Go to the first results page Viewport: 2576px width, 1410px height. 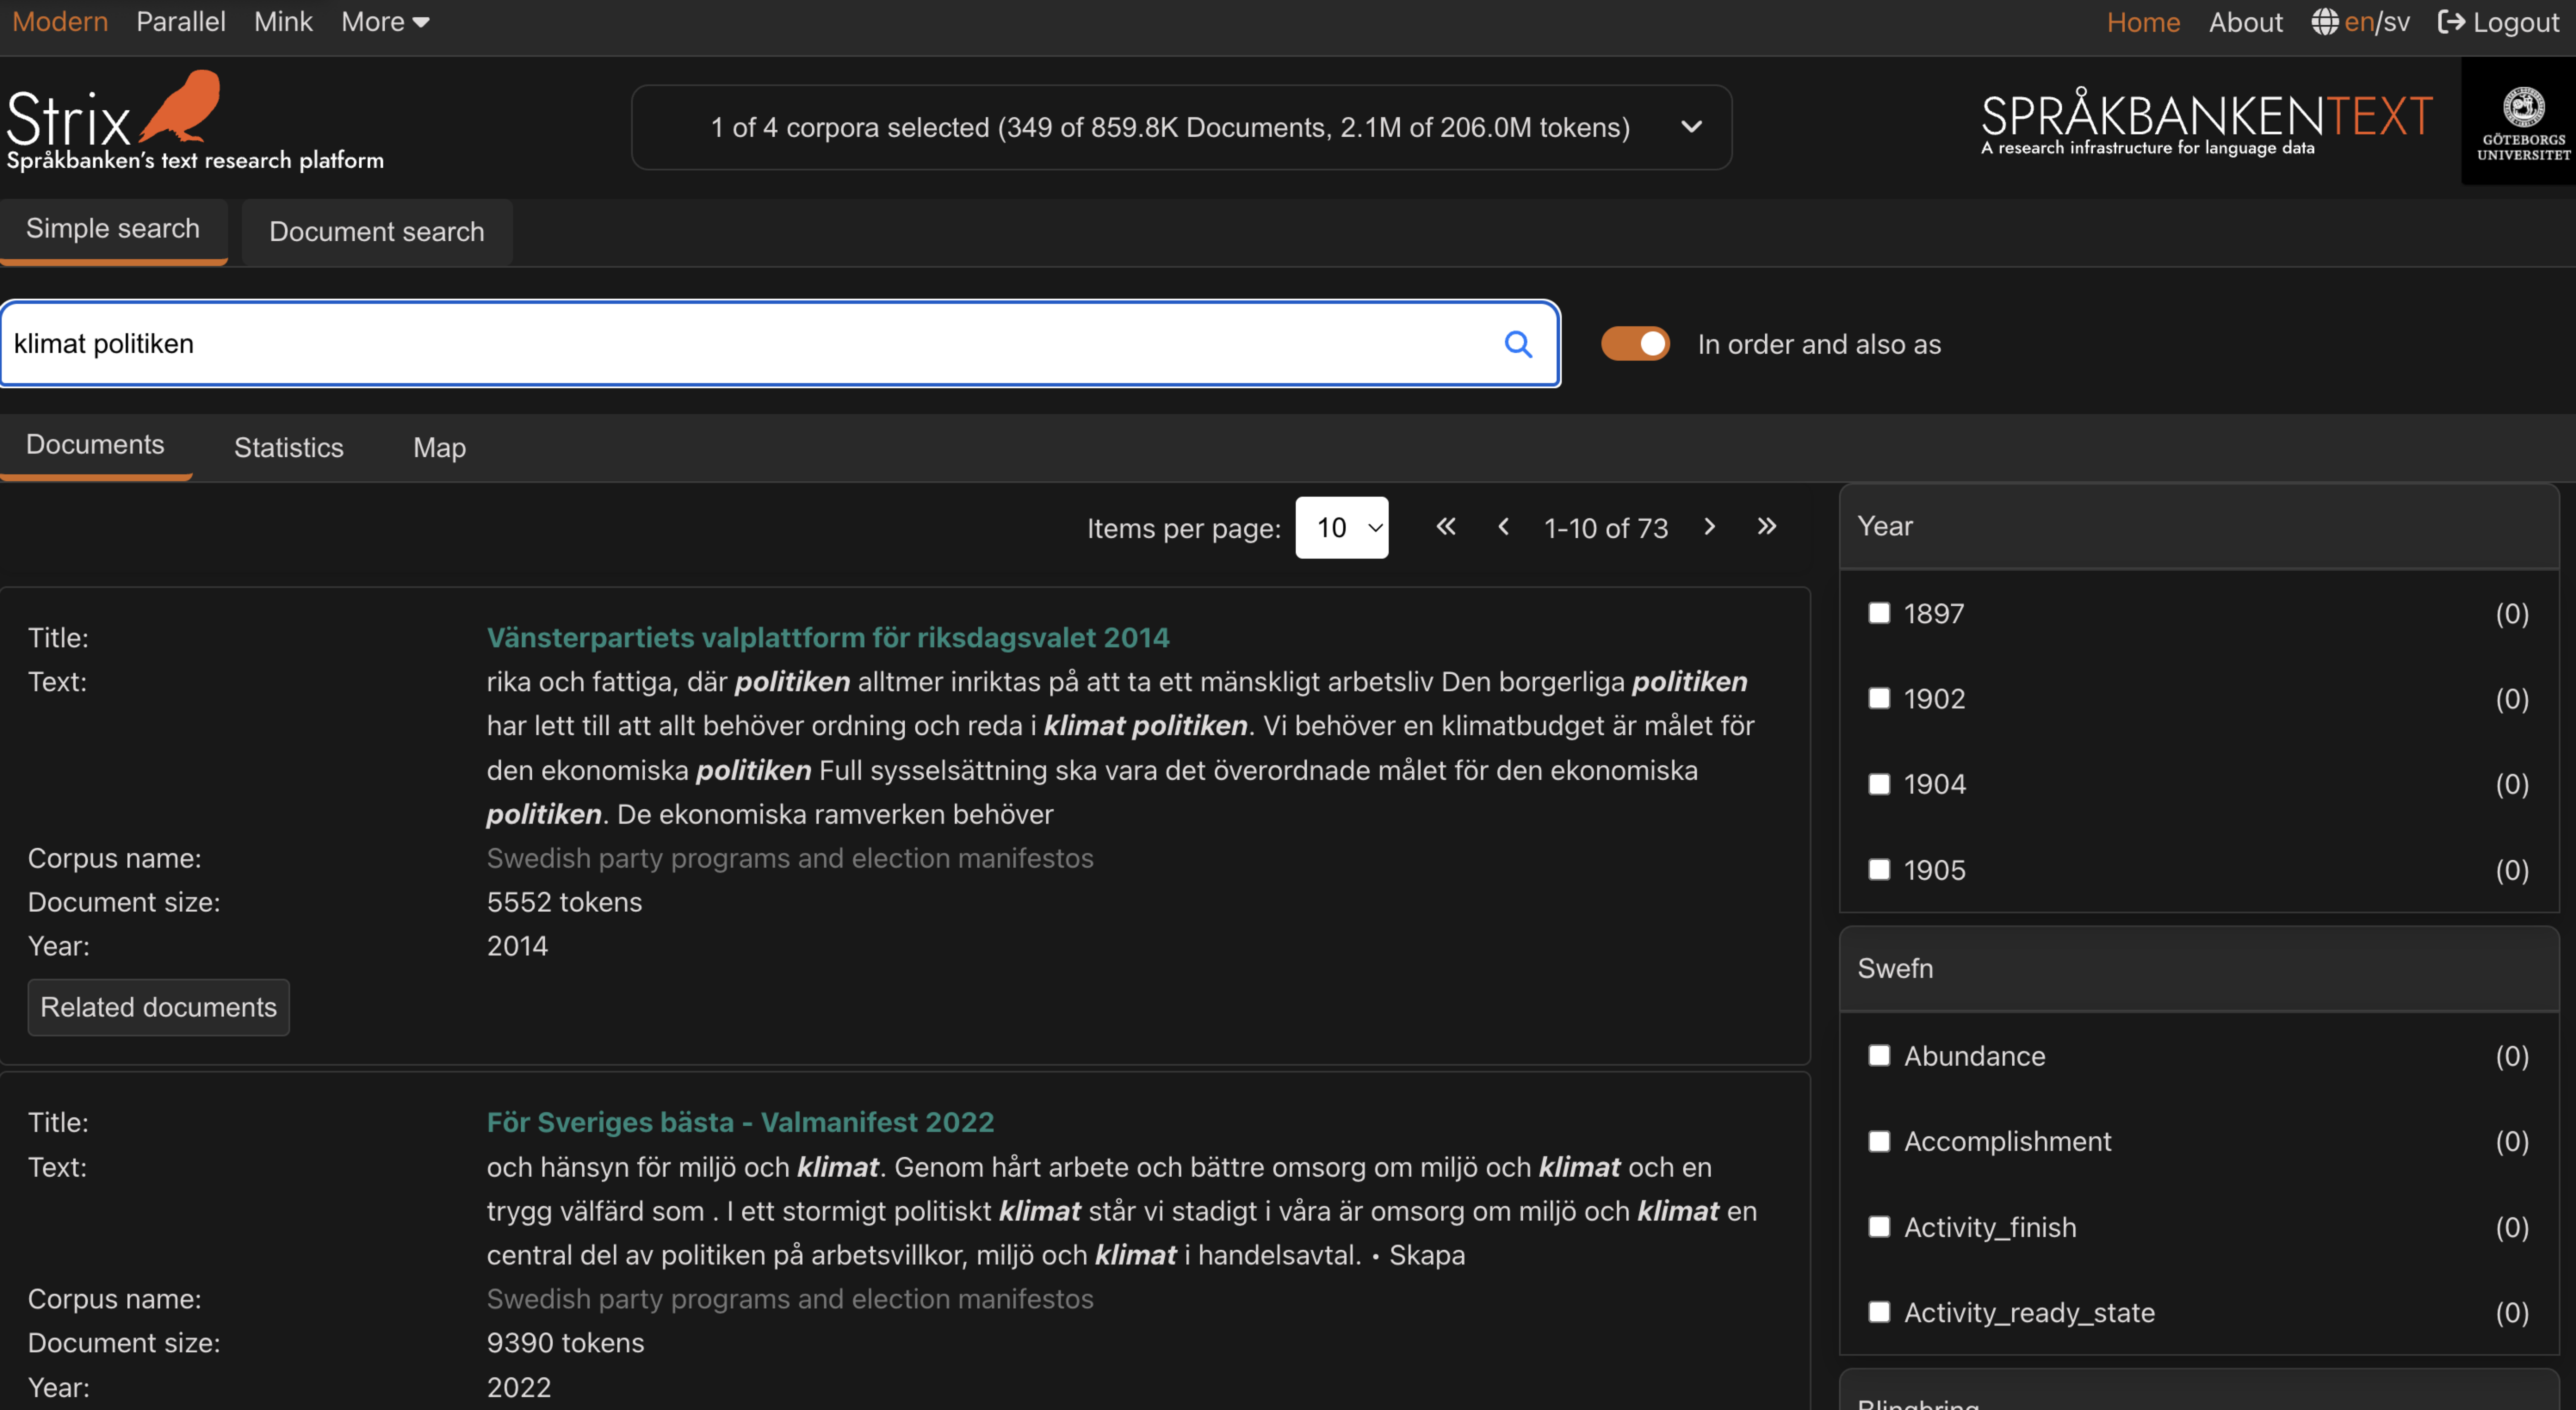click(x=1446, y=527)
